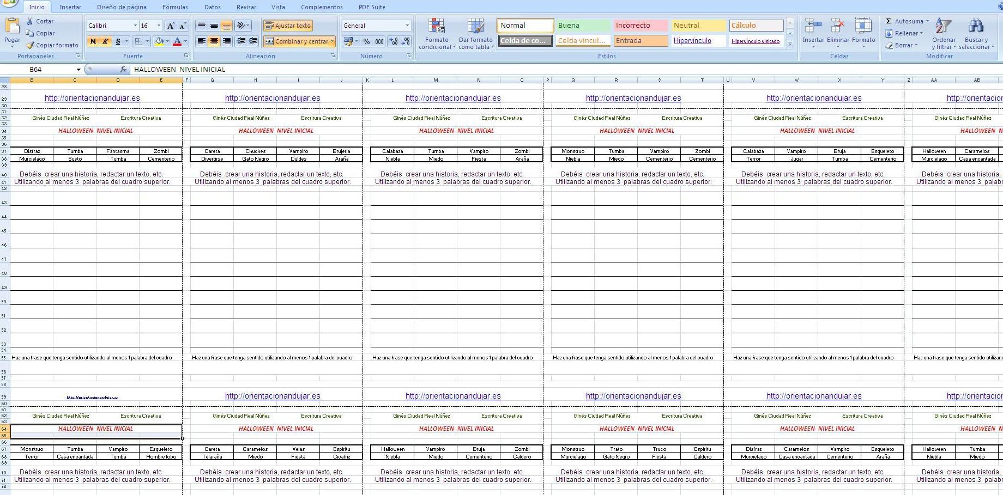Screen dimensions: 1003x495
Task: Click the Pegar paste icon
Action: point(12,26)
